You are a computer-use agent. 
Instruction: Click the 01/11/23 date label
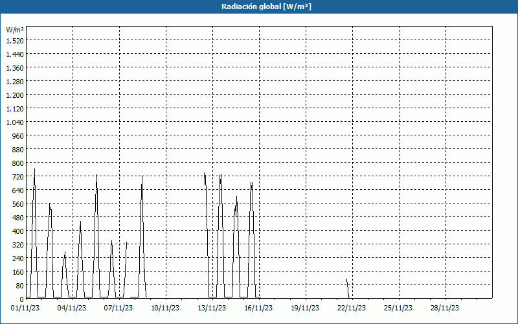[x=25, y=308]
